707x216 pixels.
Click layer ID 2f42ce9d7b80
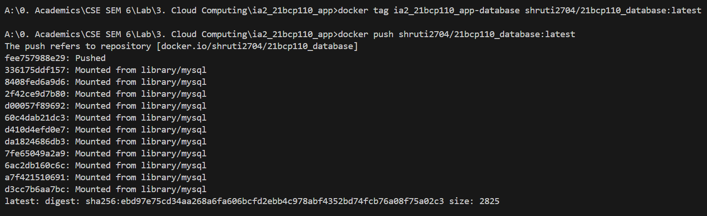pyautogui.click(x=37, y=94)
